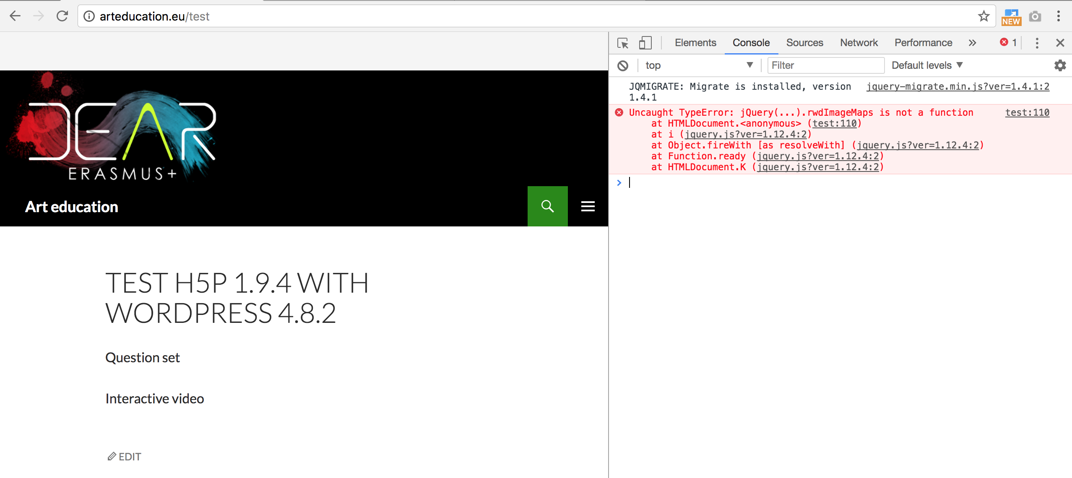The image size is (1072, 478).
Task: Click the green search button on the site
Action: (x=547, y=206)
